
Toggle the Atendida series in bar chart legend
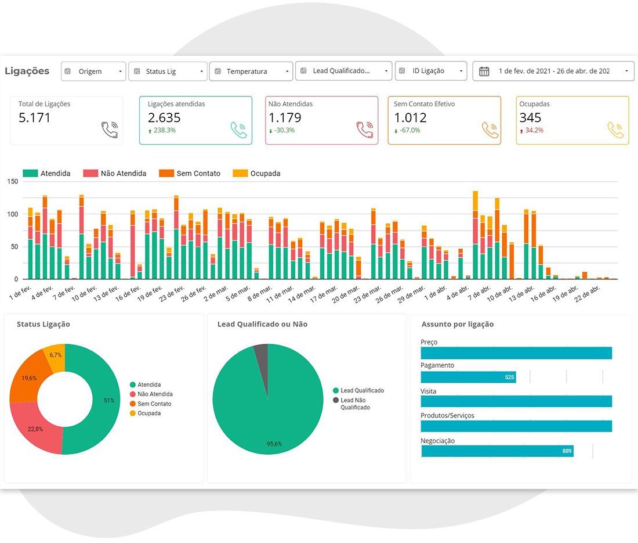coord(46,173)
